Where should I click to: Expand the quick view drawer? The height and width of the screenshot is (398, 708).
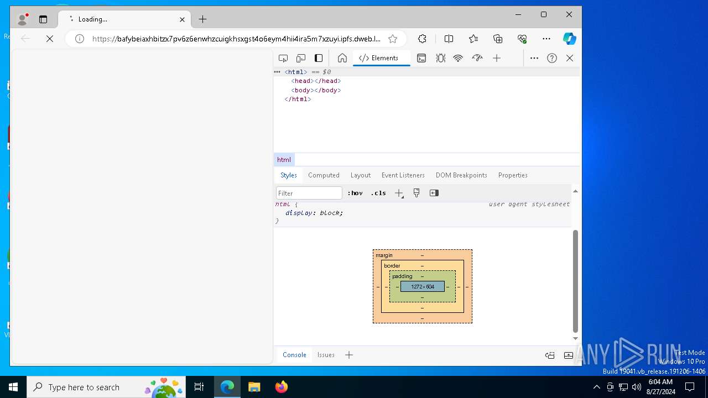click(569, 355)
